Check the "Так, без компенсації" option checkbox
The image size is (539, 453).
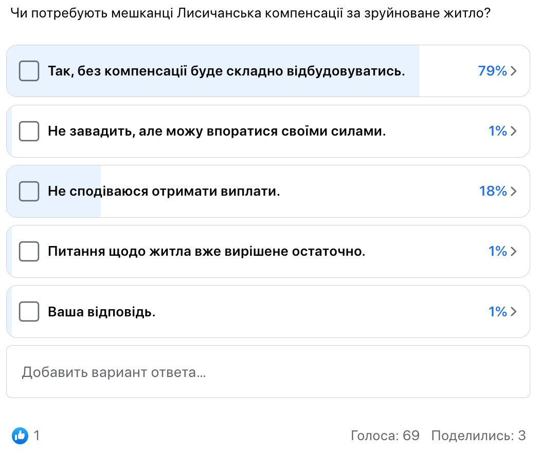coord(29,71)
